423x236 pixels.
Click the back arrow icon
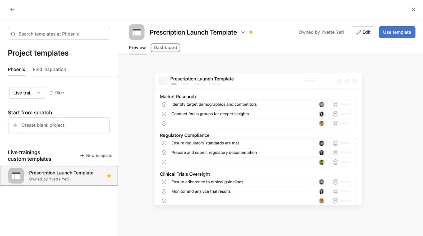tap(12, 10)
